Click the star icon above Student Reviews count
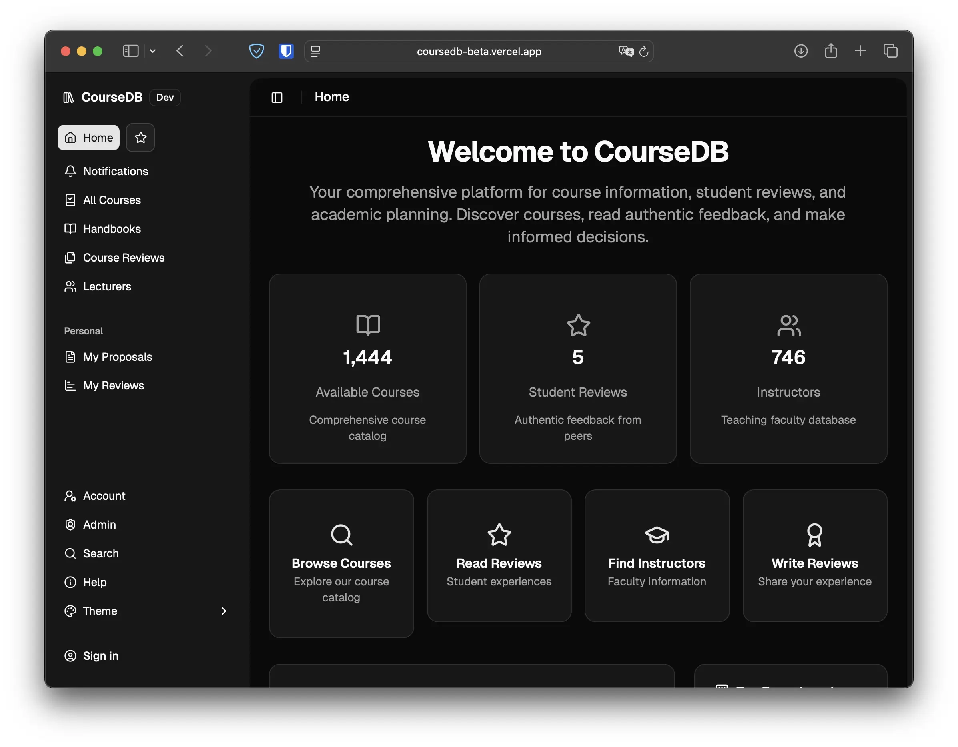Screen dimensions: 958x747 pos(578,325)
